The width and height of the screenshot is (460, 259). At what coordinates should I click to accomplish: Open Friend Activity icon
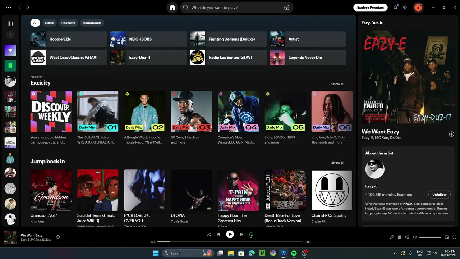click(x=405, y=7)
